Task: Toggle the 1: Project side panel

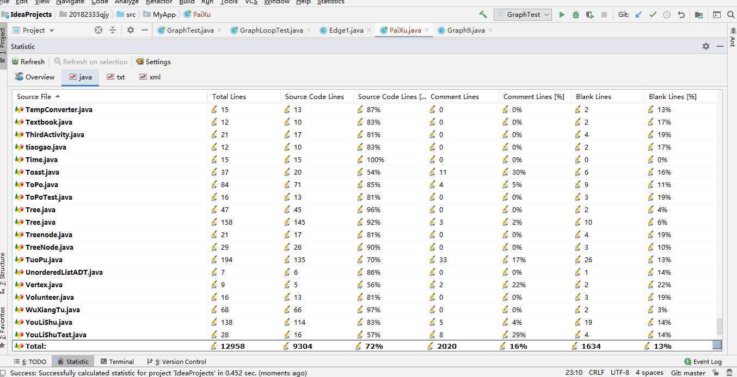Action: (x=3, y=46)
